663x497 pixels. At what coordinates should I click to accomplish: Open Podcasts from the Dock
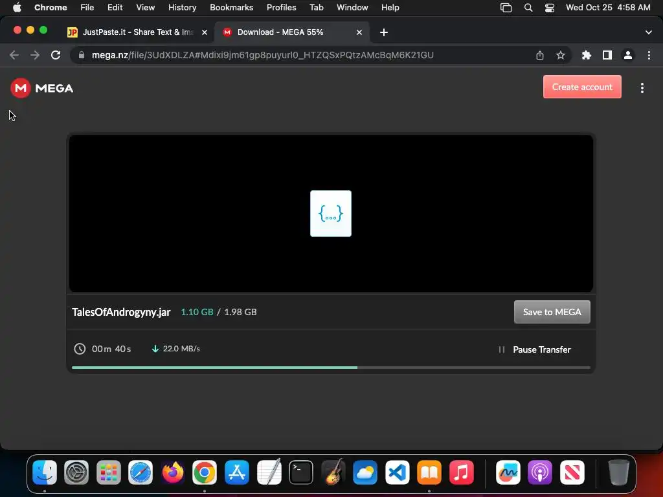540,472
